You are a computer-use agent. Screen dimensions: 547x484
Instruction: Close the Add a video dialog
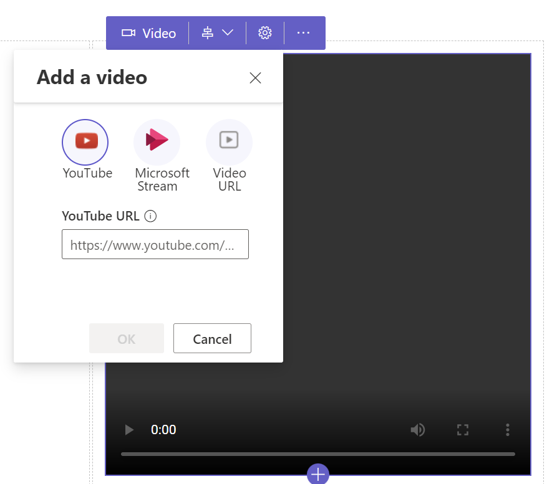click(255, 78)
